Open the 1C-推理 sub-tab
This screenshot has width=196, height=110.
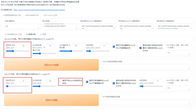pyautogui.click(x=43, y=34)
